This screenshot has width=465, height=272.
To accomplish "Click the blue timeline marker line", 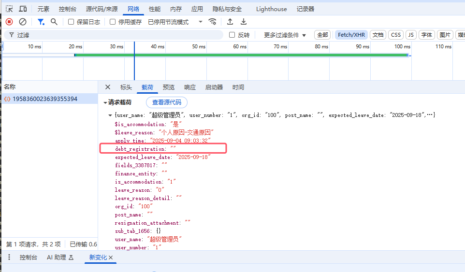I will (x=134, y=60).
